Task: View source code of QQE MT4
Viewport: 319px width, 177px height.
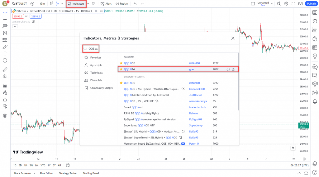Action: pos(228,69)
